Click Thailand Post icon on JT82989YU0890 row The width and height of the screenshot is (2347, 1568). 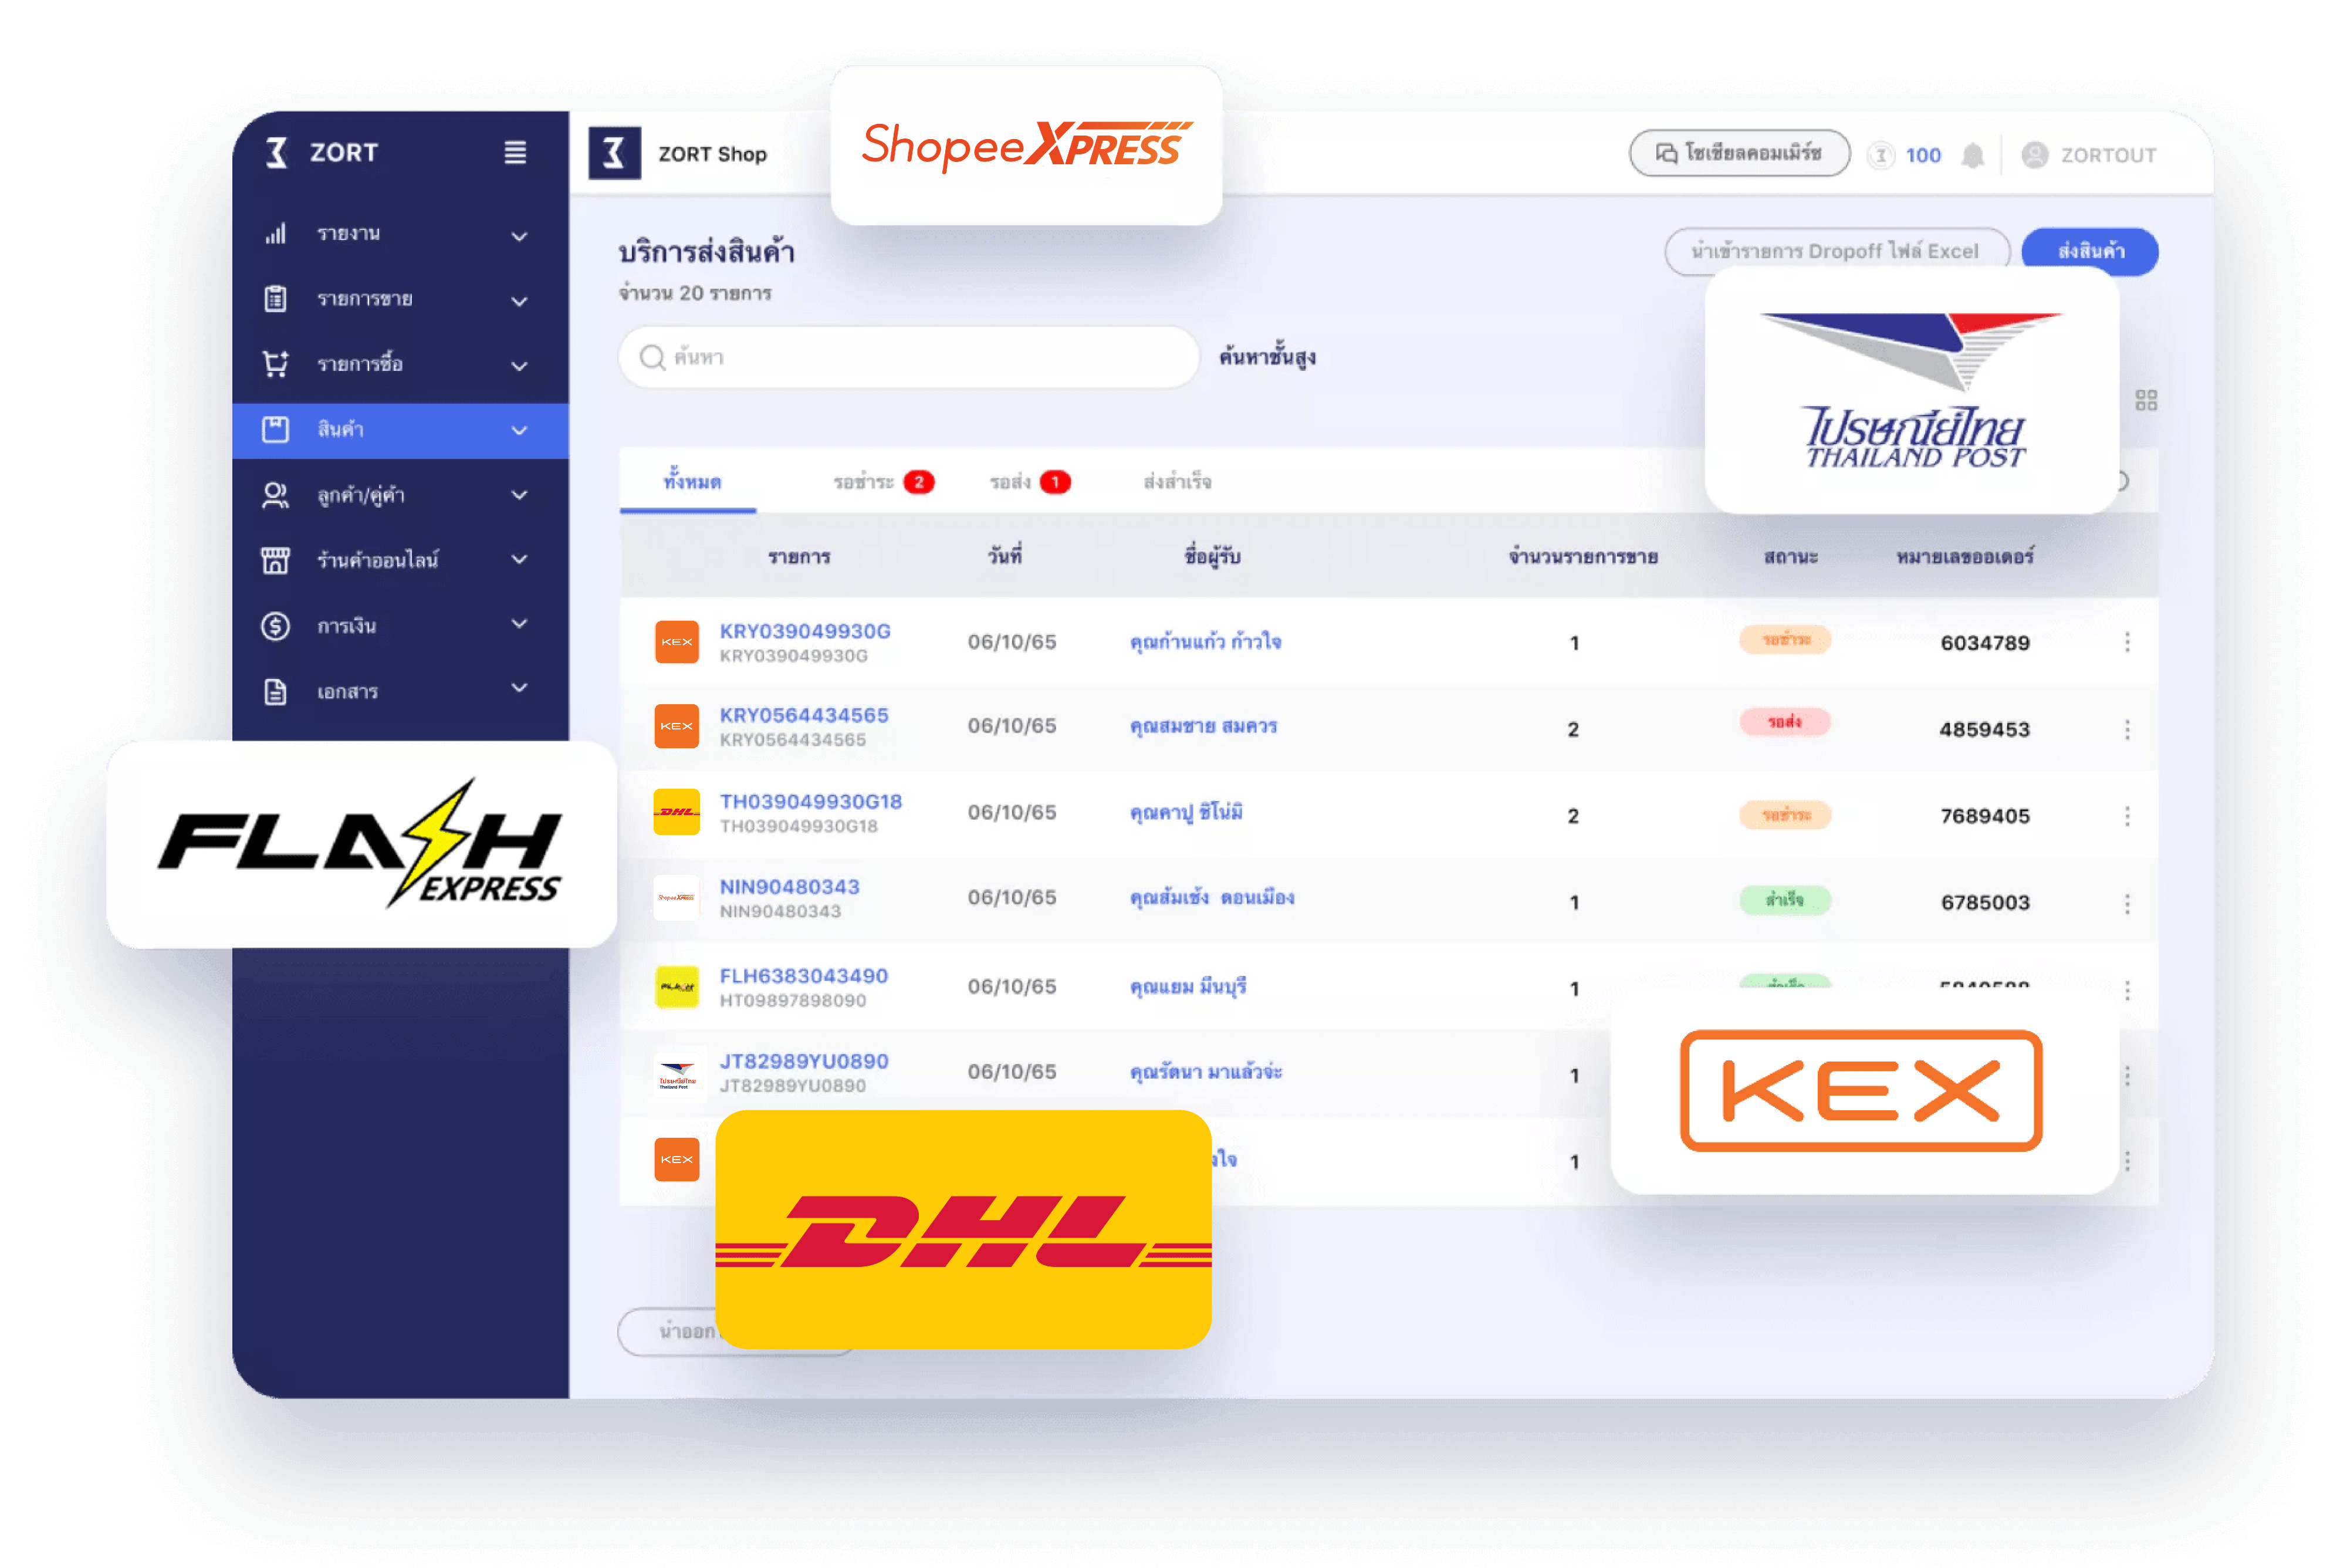point(677,1074)
